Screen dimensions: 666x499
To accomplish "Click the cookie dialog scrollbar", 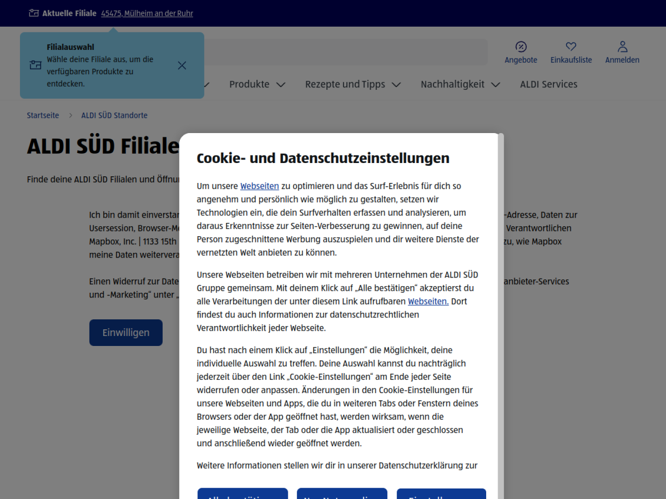I will coord(500,316).
